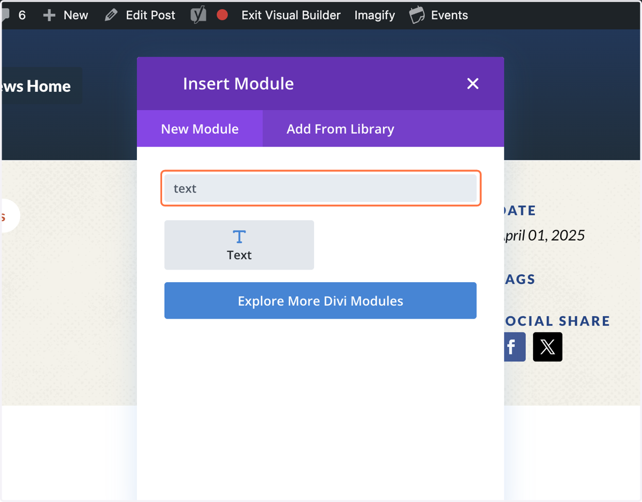Image resolution: width=642 pixels, height=502 pixels.
Task: Switch to the New Module tab
Action: click(x=200, y=129)
